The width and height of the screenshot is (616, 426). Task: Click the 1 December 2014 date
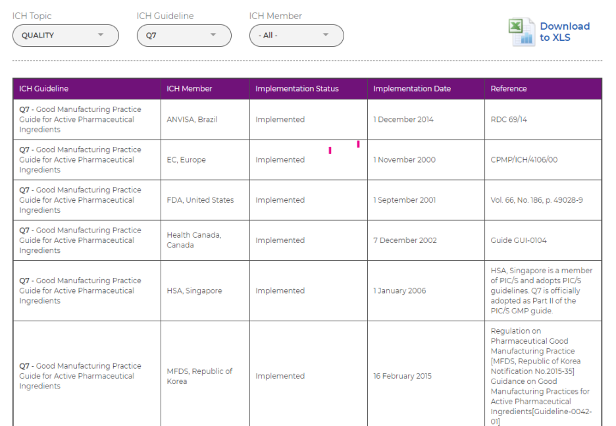point(403,119)
